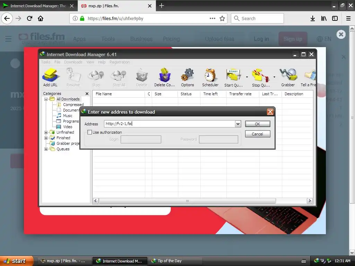Click the Tell a Friend toolbar icon

coord(308,78)
